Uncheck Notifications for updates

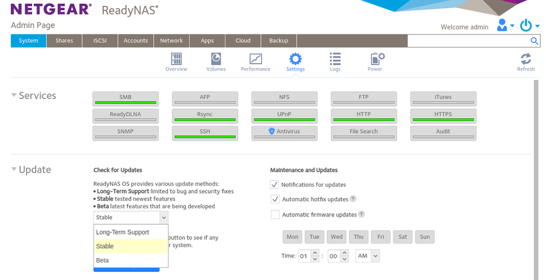click(x=275, y=184)
